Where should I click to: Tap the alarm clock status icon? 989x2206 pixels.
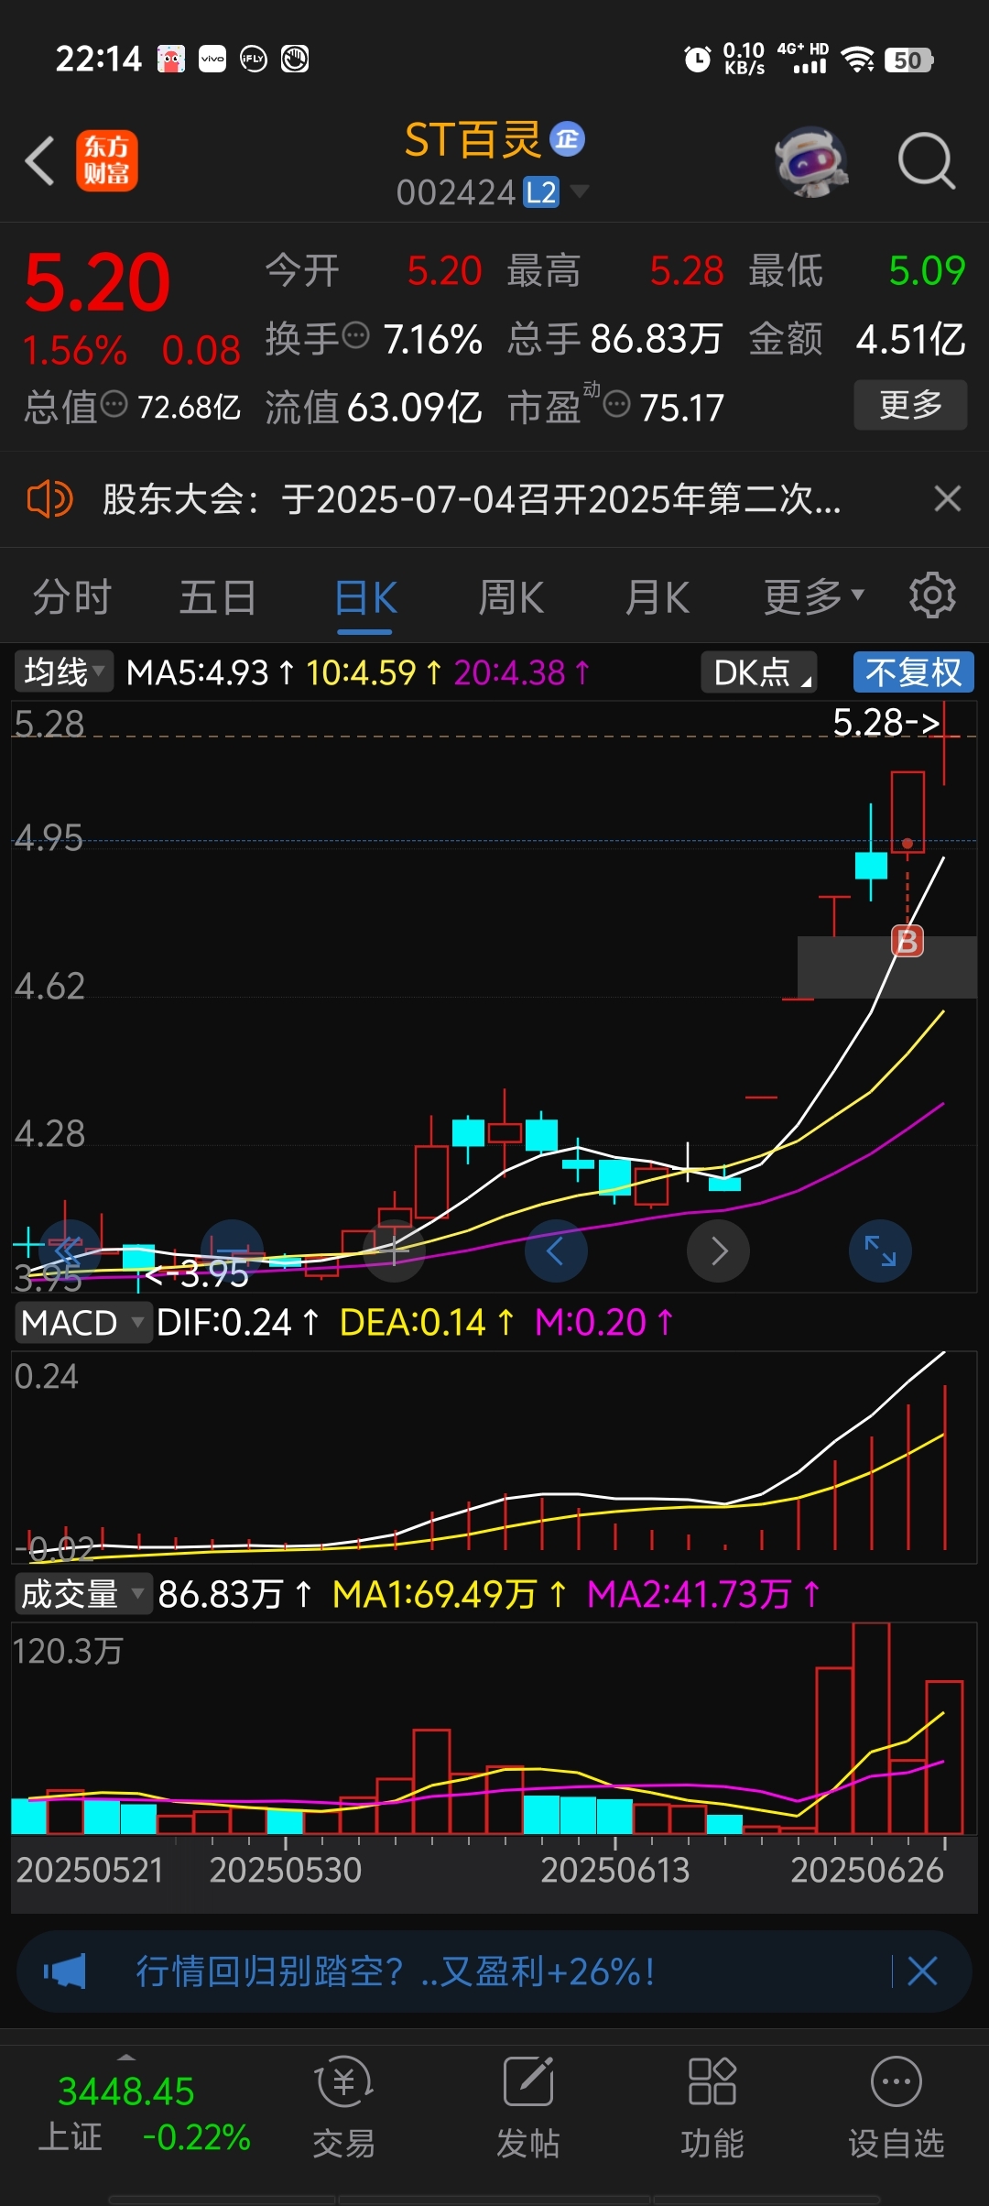coord(698,60)
